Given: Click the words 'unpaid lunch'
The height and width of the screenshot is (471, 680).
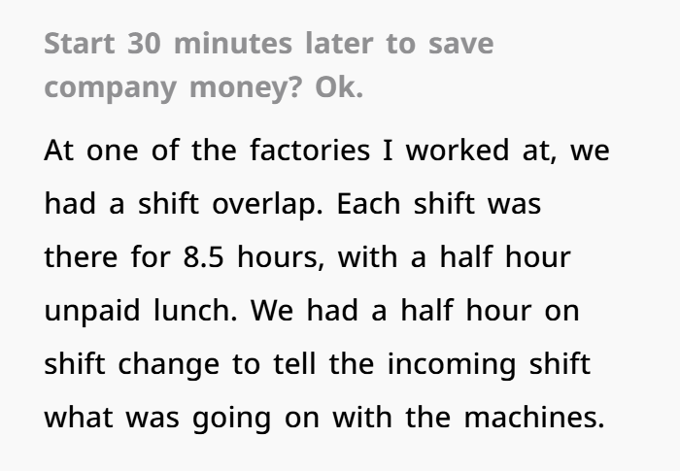Looking at the screenshot, I should [x=142, y=312].
